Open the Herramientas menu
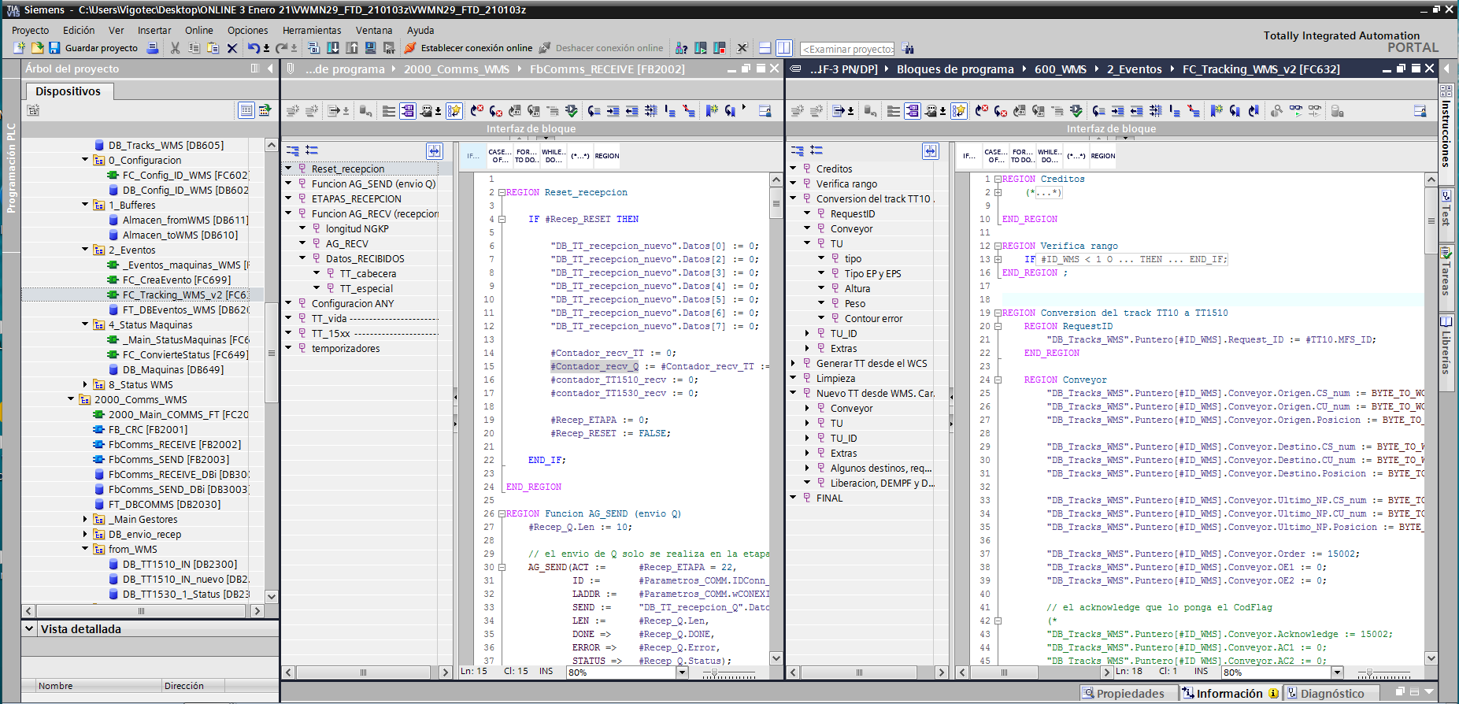The width and height of the screenshot is (1459, 704). coord(312,30)
